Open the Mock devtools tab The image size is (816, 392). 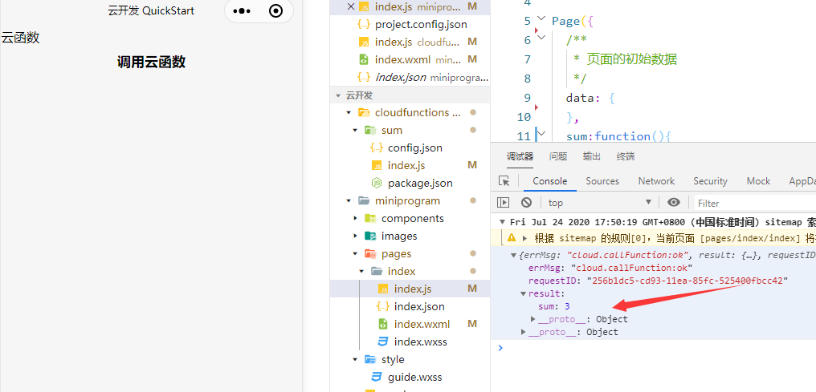coord(758,181)
